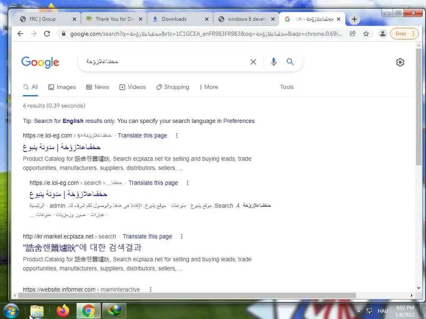The image size is (426, 319).
Task: Click Translate this page for indented e.lol-eg.com result
Action: click(153, 183)
